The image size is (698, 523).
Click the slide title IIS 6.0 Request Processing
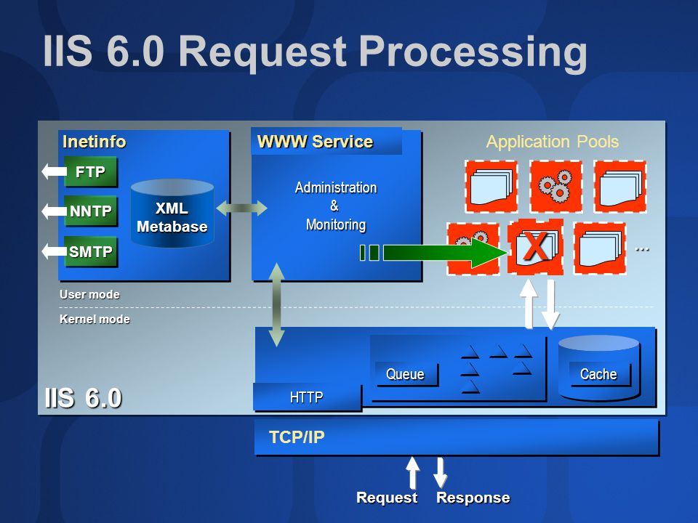[315, 51]
